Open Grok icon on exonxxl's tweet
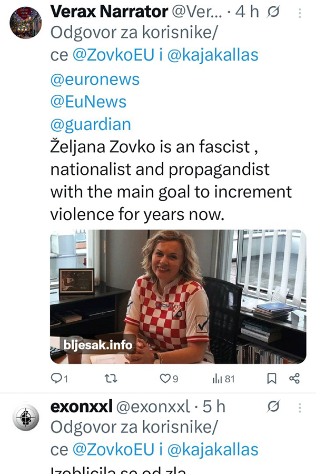The width and height of the screenshot is (316, 474). point(274,407)
